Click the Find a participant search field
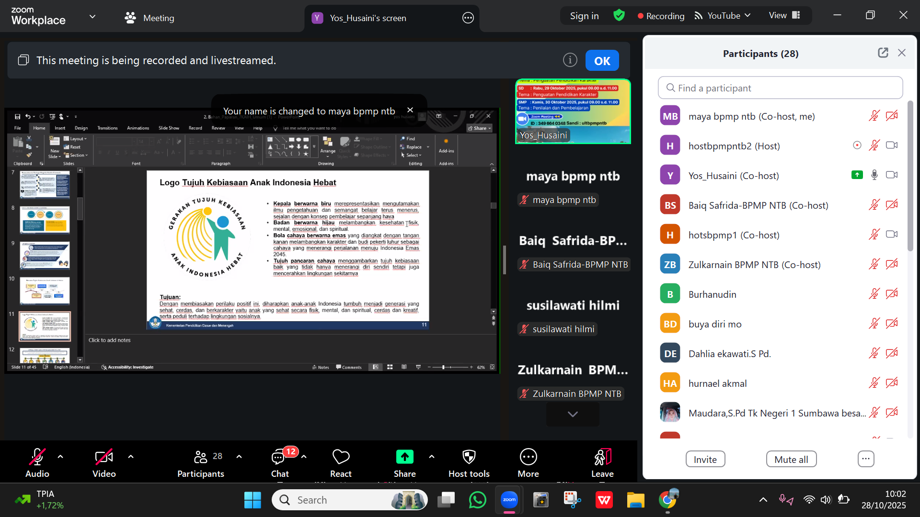The image size is (920, 517). point(780,88)
